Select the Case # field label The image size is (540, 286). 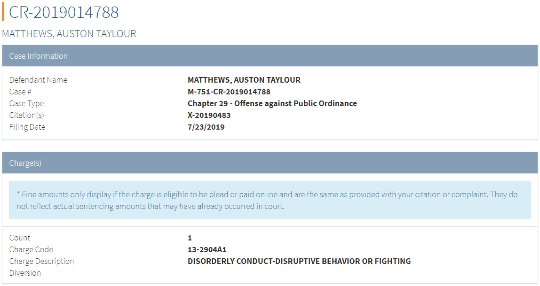click(x=20, y=92)
